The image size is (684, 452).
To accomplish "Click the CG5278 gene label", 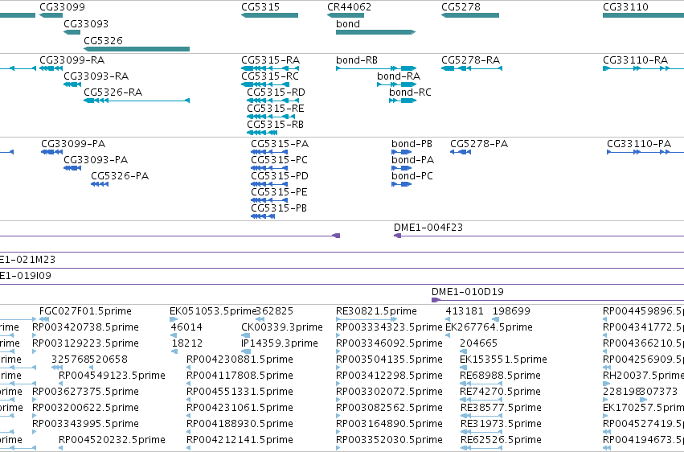I will click(461, 7).
